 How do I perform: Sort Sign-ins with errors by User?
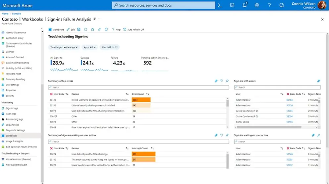(x=282, y=94)
